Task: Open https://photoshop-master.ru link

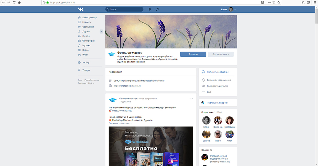Action: tap(127, 86)
